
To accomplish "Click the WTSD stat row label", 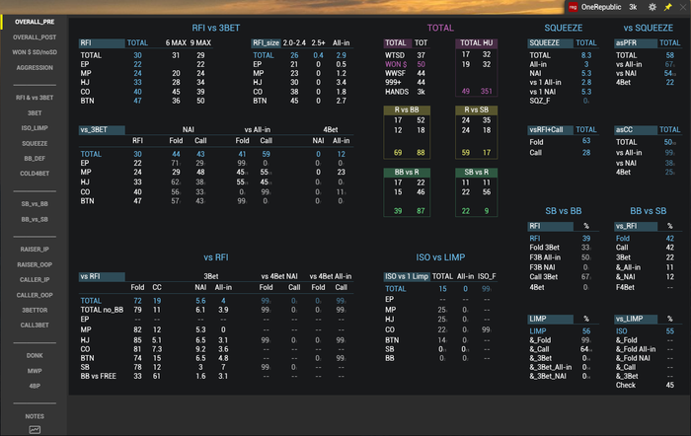I will pyautogui.click(x=395, y=55).
